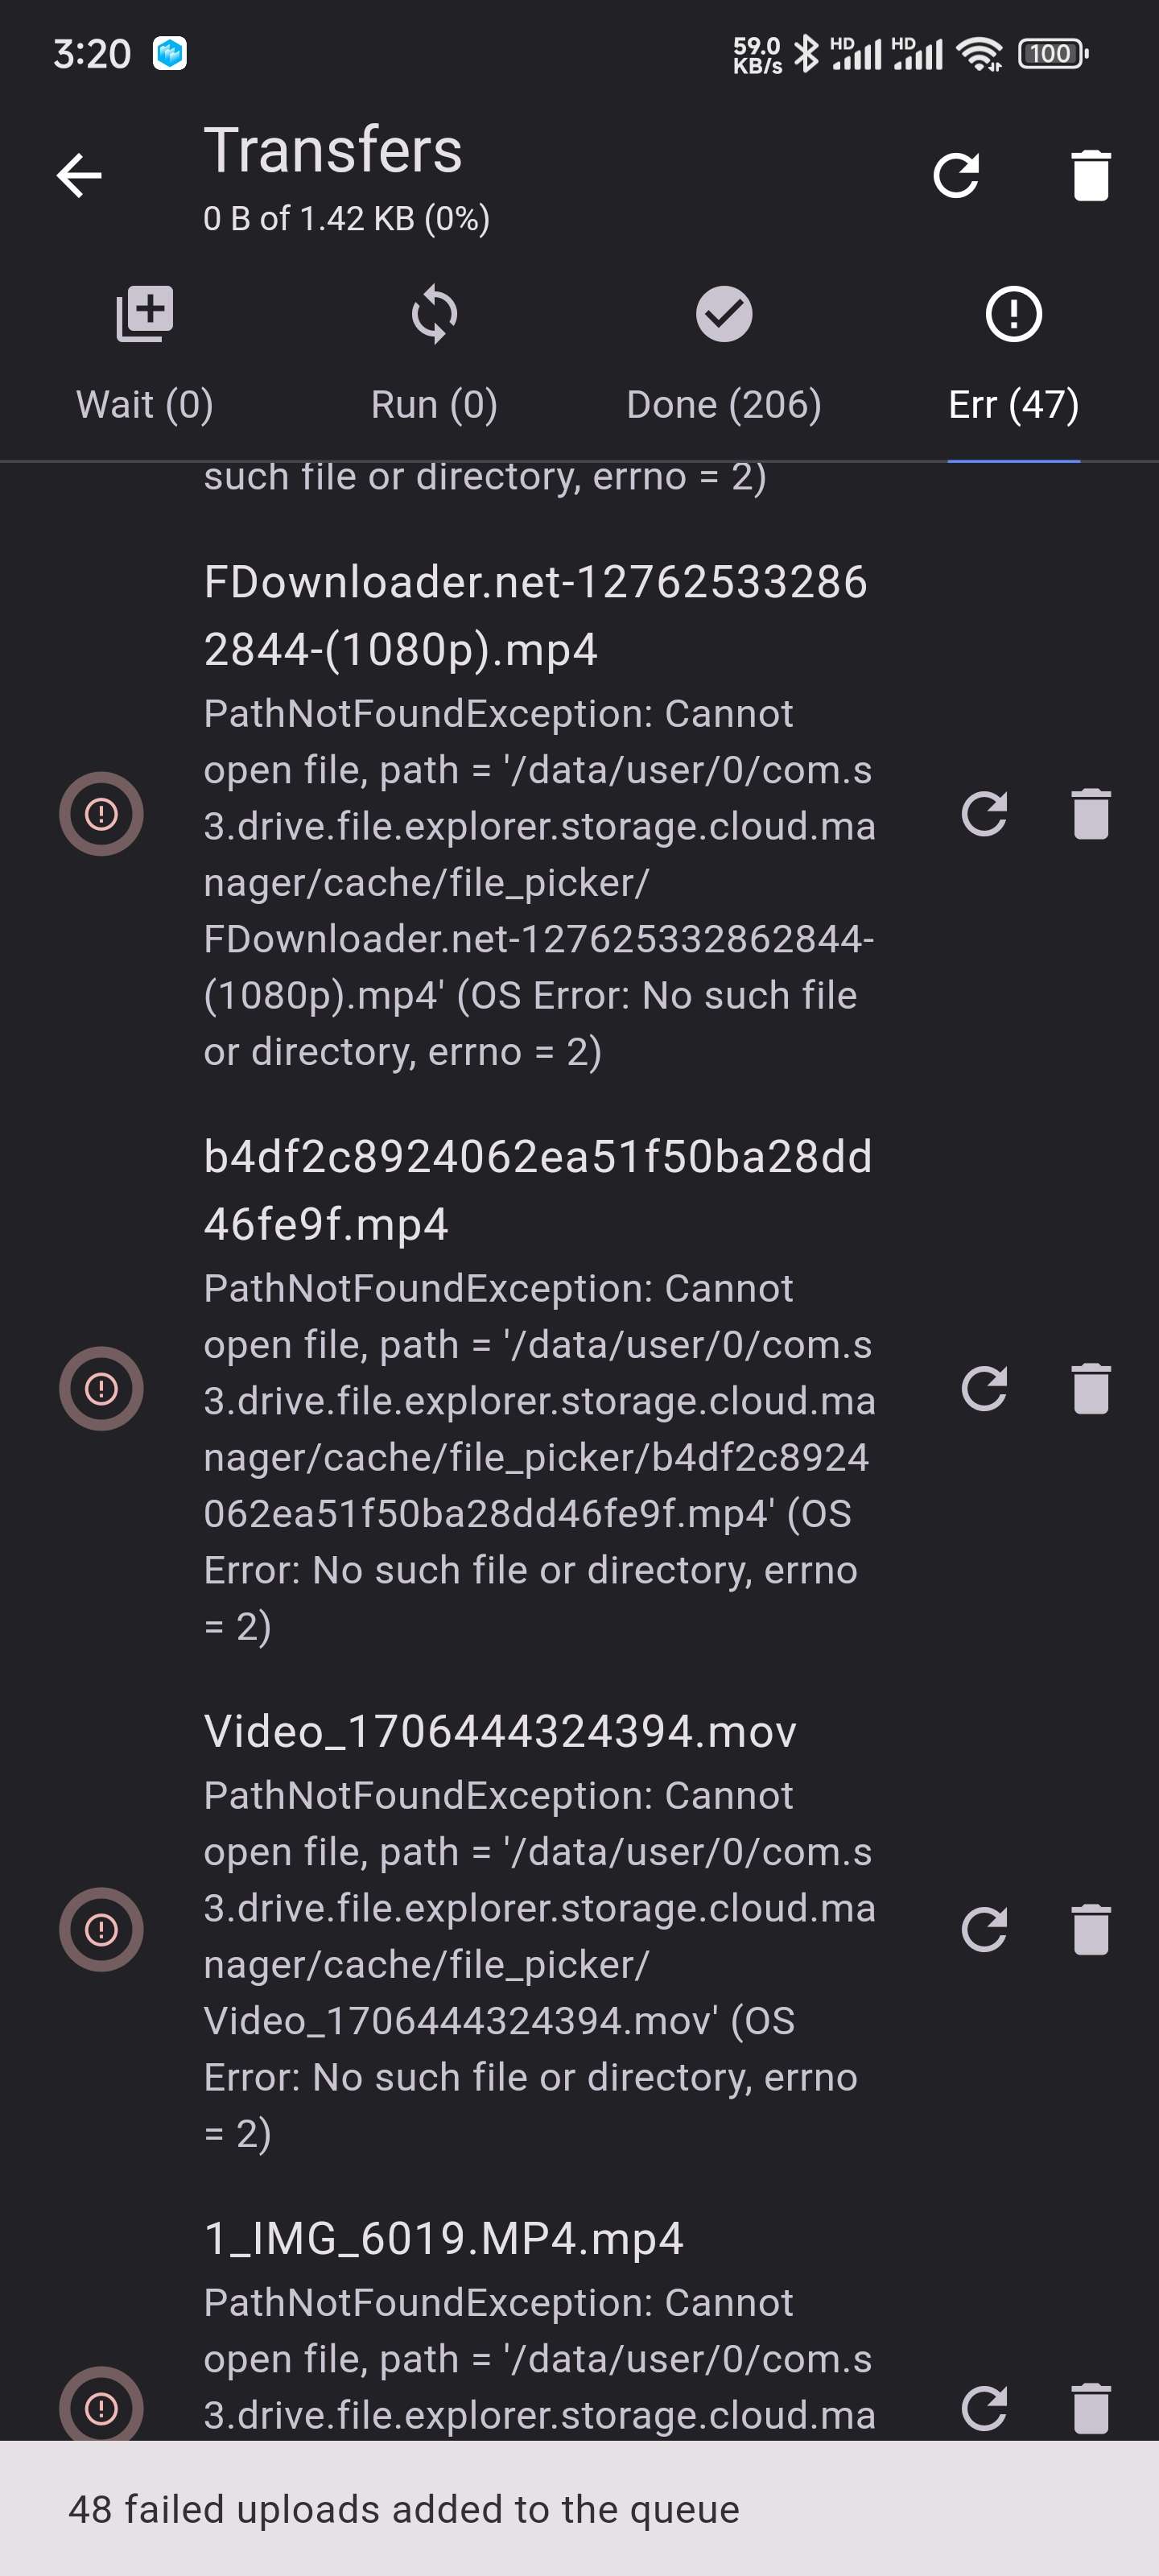Screen dimensions: 1159x2576
Task: Delete all transfers using header trash icon
Action: tap(1090, 176)
